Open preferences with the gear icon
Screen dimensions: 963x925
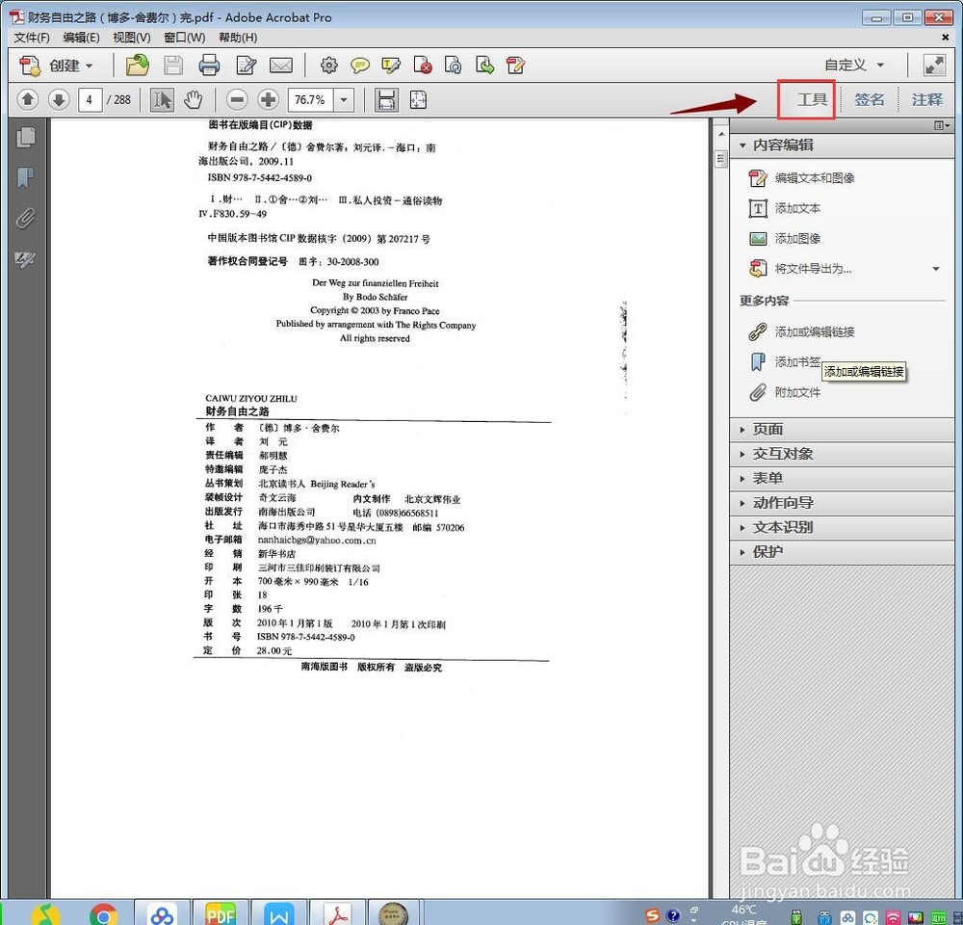pos(329,66)
